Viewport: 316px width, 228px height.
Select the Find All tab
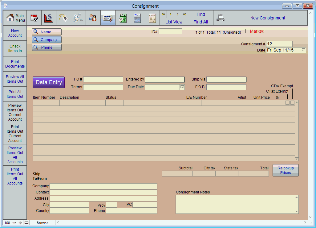201,22
